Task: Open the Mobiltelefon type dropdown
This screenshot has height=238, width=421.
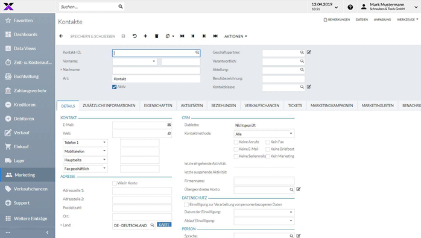Action: (104, 151)
